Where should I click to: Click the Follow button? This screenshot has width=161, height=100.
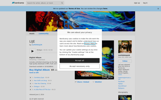tap(125, 61)
